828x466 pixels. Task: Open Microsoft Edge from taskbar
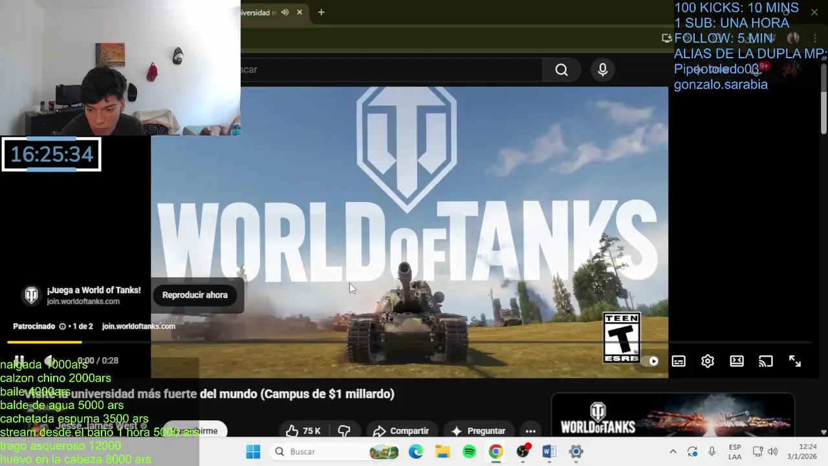(x=415, y=452)
